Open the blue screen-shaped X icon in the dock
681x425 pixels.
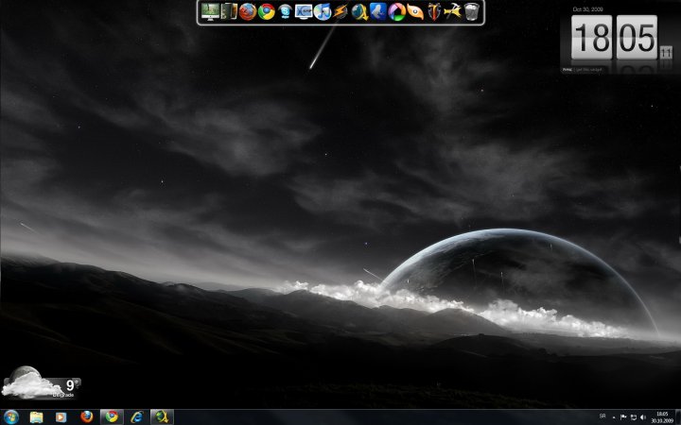[304, 11]
